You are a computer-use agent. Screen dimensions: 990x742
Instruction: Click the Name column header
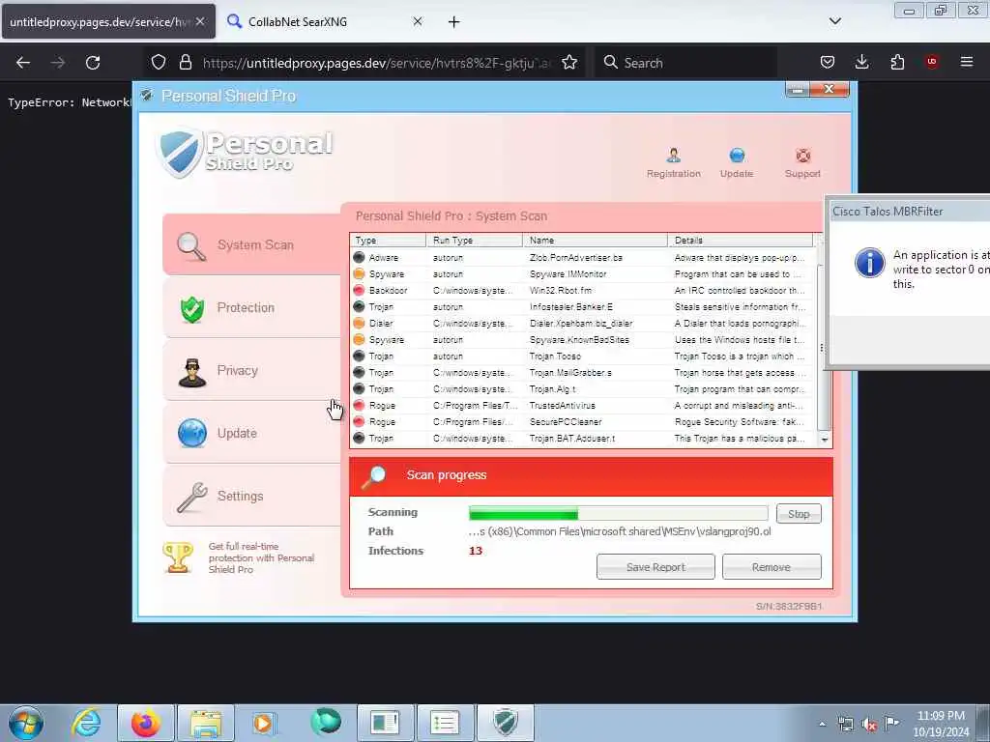point(595,241)
